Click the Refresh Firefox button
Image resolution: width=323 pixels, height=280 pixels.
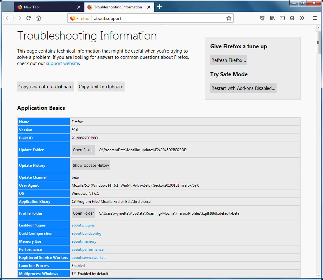(x=229, y=60)
